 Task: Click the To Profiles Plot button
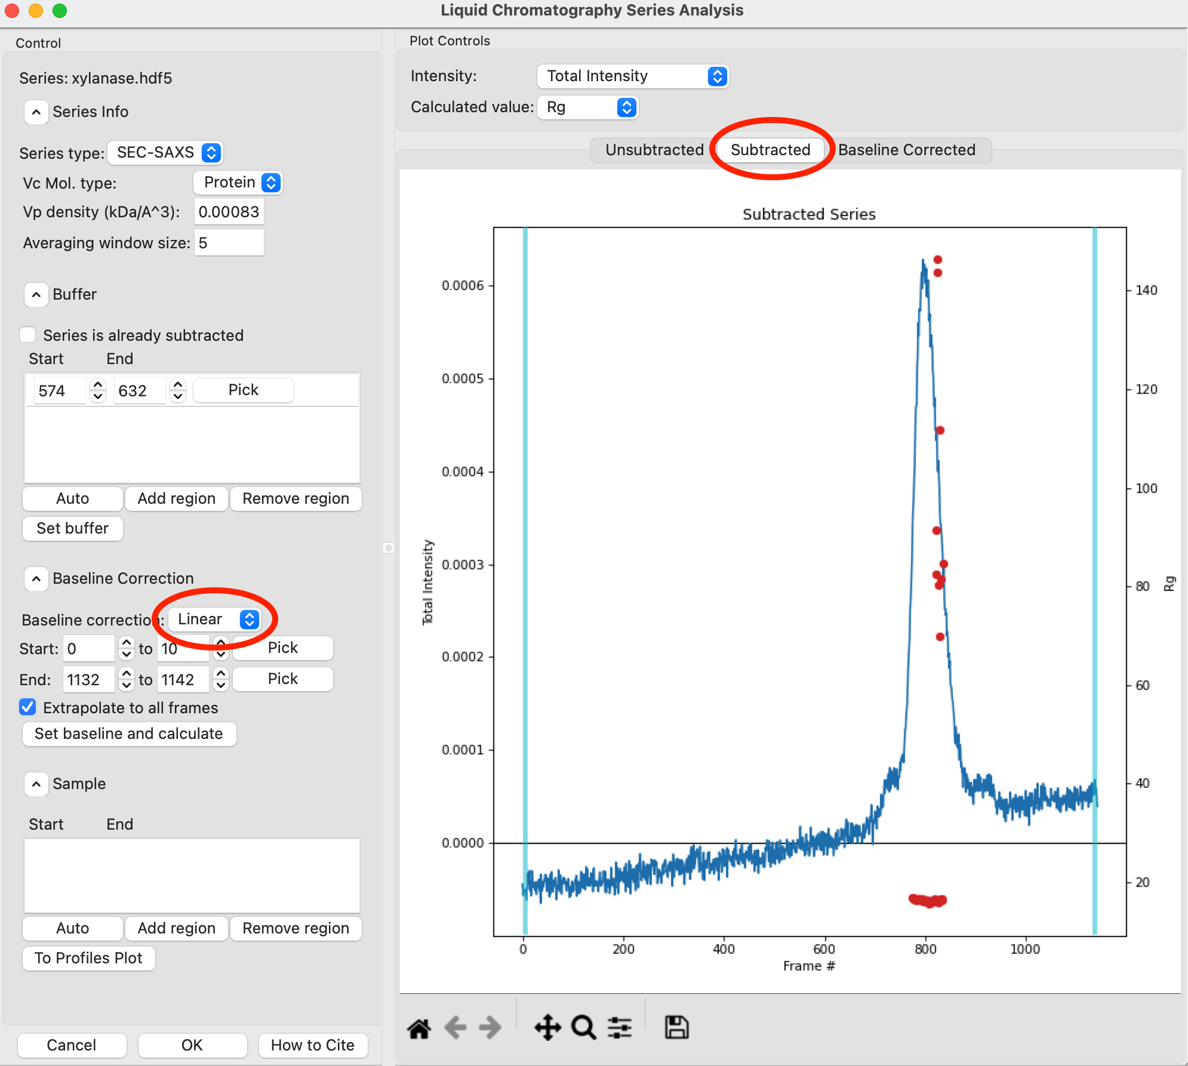(88, 958)
